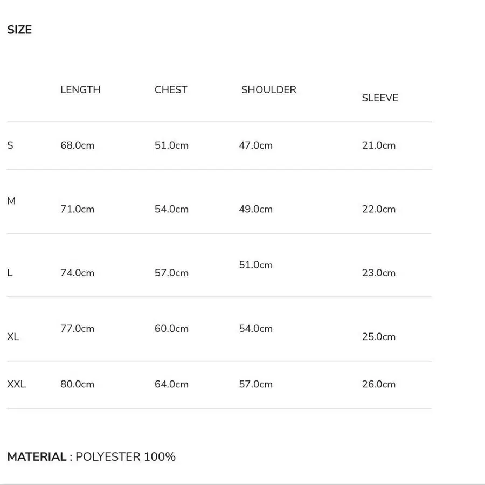The height and width of the screenshot is (485, 485).
Task: Click the POLYESTER 100% text
Action: (126, 457)
